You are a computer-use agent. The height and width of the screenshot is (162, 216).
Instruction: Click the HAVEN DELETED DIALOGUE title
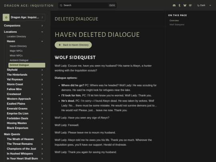click(x=97, y=34)
